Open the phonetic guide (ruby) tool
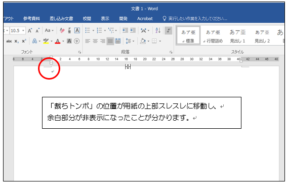Image resolution: width=287 pixels, height=183 pixels. click(x=69, y=30)
